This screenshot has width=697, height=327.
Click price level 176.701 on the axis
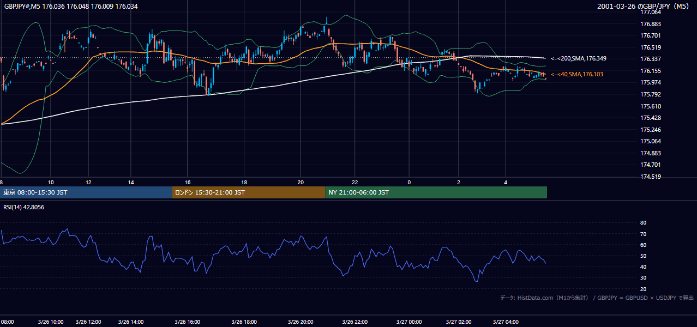coord(651,35)
